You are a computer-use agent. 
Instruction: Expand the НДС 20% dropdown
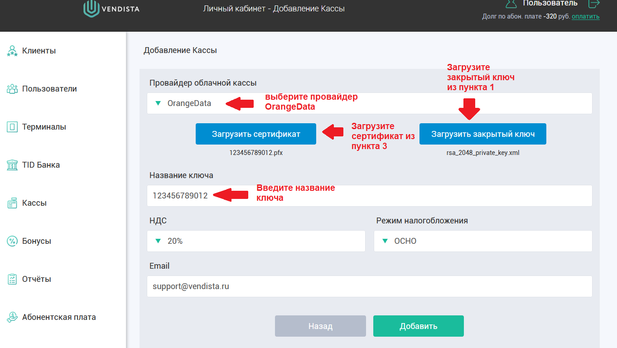256,241
